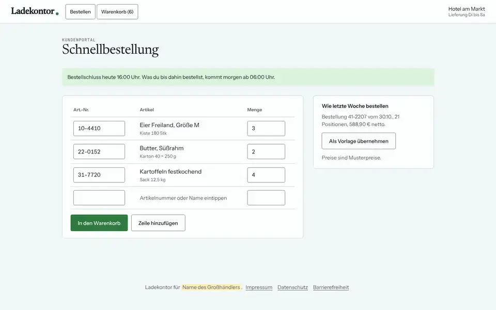Click the Menge column header

[255, 110]
